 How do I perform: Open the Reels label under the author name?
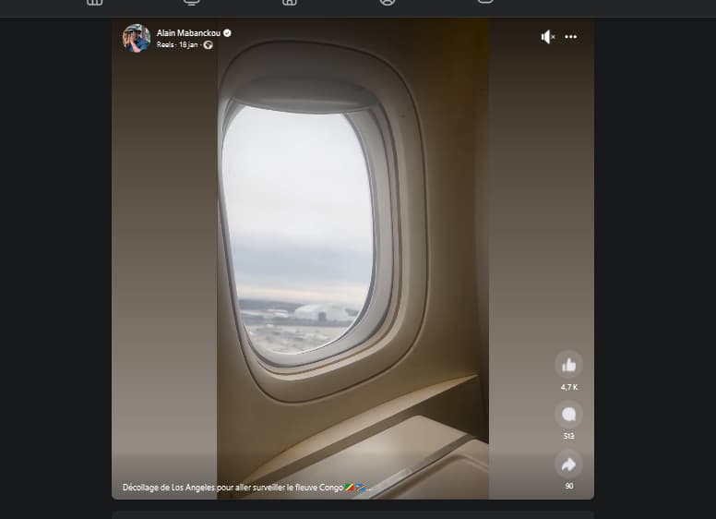tap(165, 44)
